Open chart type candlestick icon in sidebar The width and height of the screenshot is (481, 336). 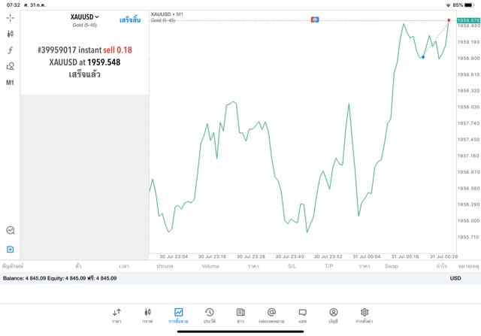(11, 34)
